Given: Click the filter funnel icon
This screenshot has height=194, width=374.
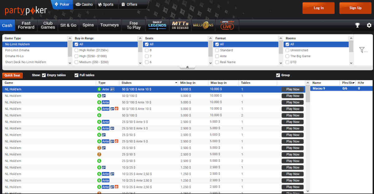Looking at the screenshot, I should [363, 50].
